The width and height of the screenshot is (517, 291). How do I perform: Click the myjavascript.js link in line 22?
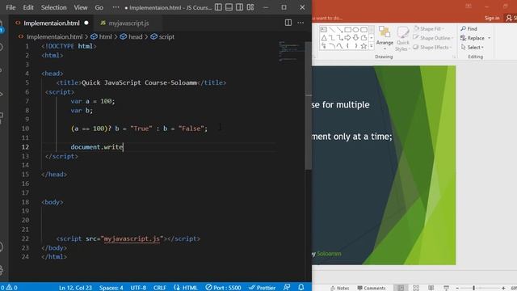point(132,238)
